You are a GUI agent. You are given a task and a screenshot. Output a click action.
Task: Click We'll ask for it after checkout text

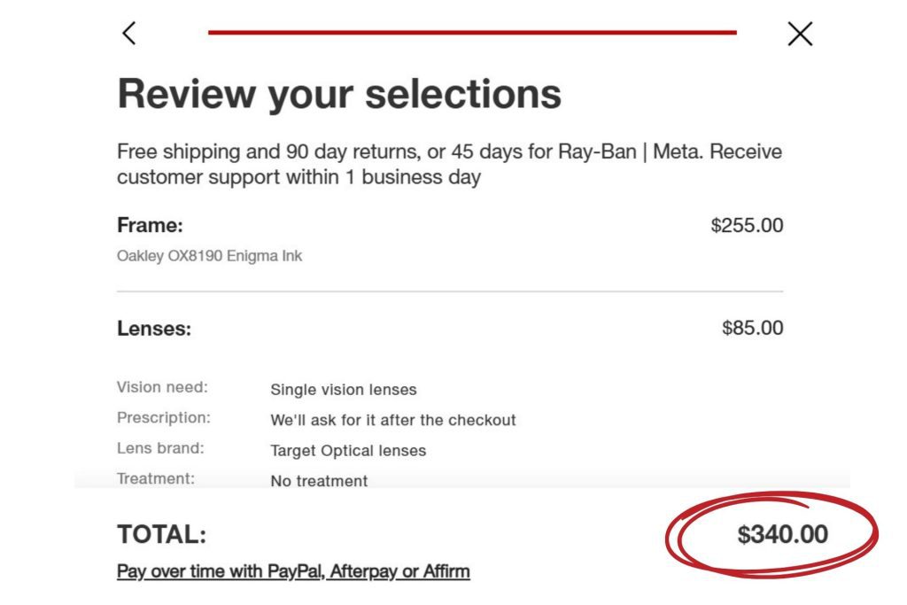tap(392, 420)
